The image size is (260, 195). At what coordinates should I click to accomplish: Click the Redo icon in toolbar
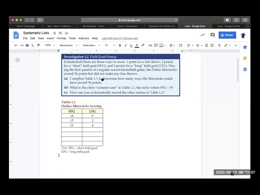tap(22, 45)
